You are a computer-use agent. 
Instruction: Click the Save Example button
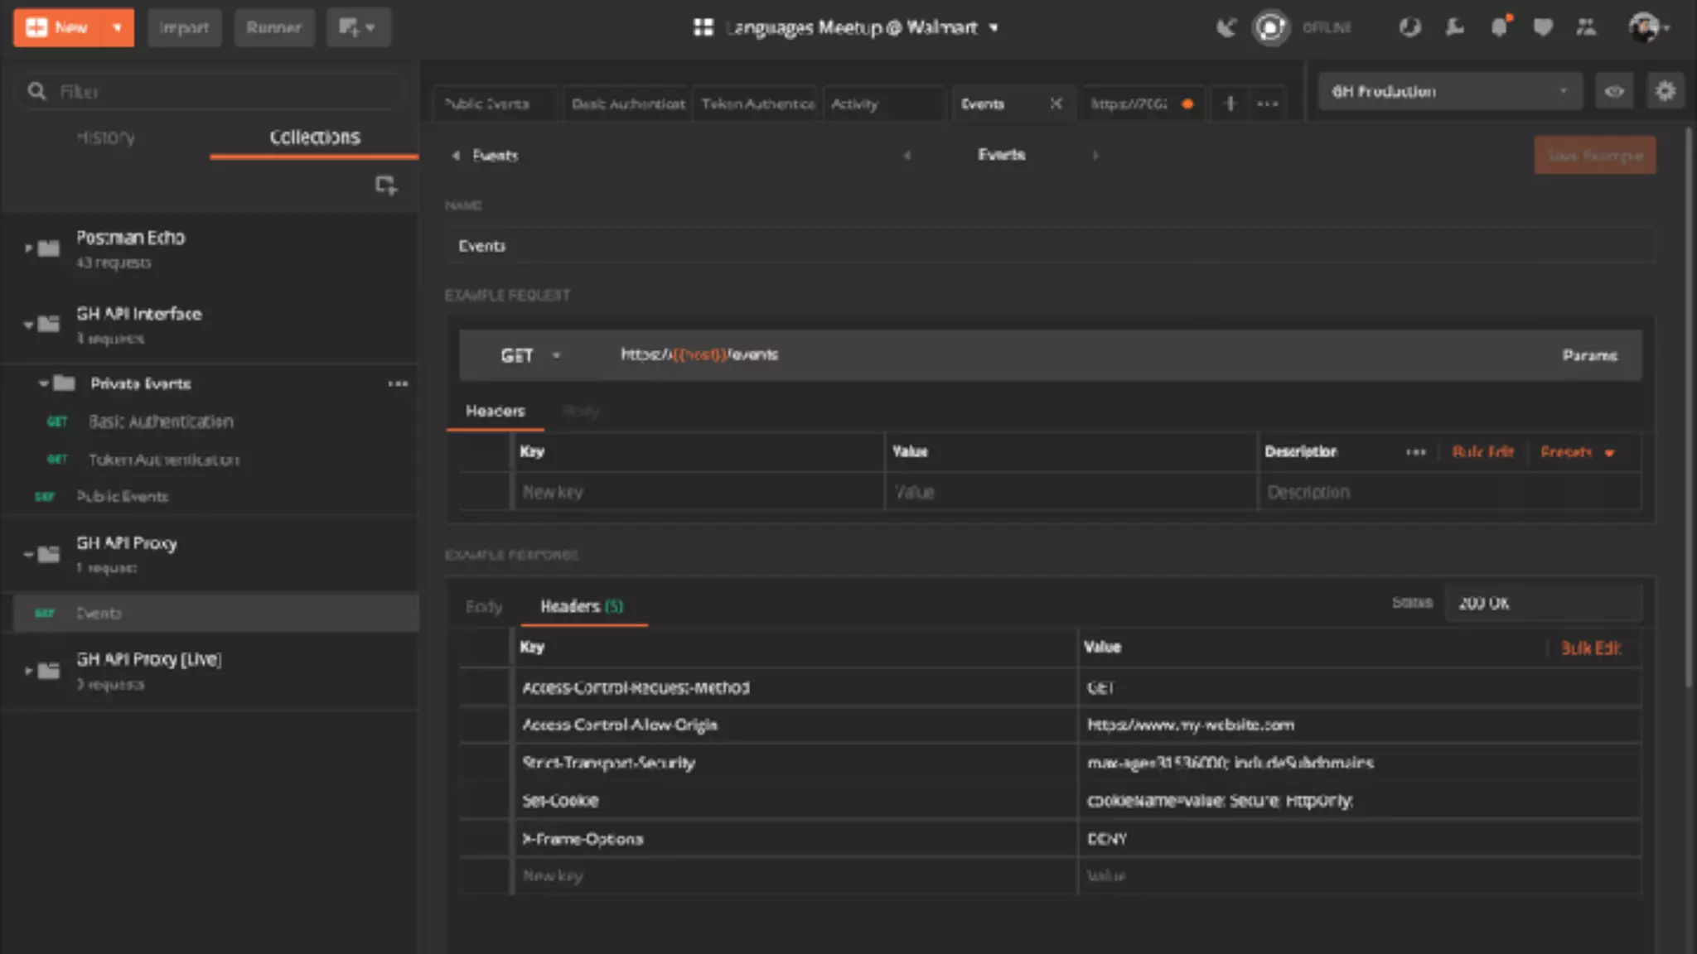coord(1594,156)
